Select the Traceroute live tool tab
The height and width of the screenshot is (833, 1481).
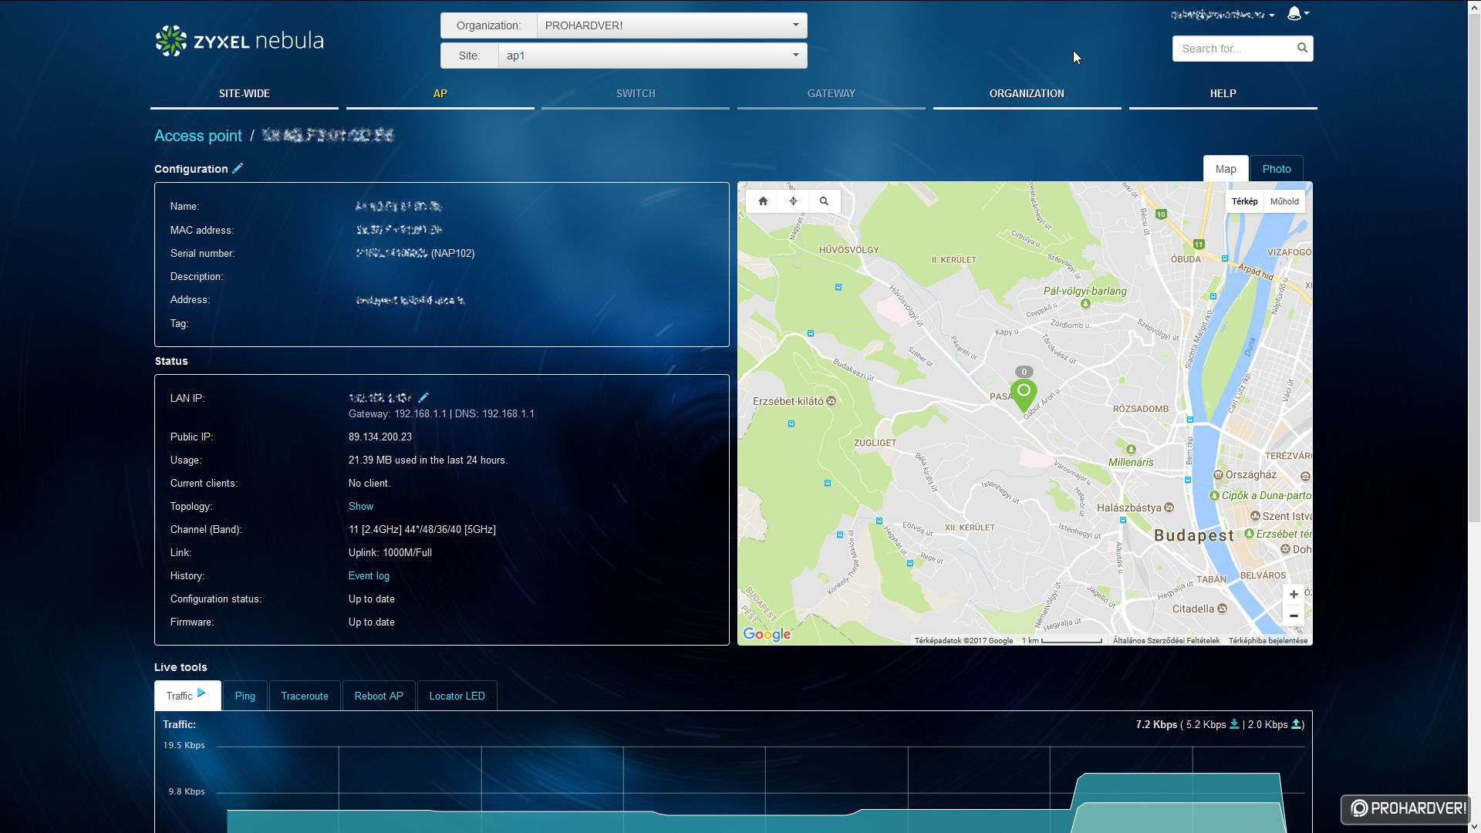(305, 696)
